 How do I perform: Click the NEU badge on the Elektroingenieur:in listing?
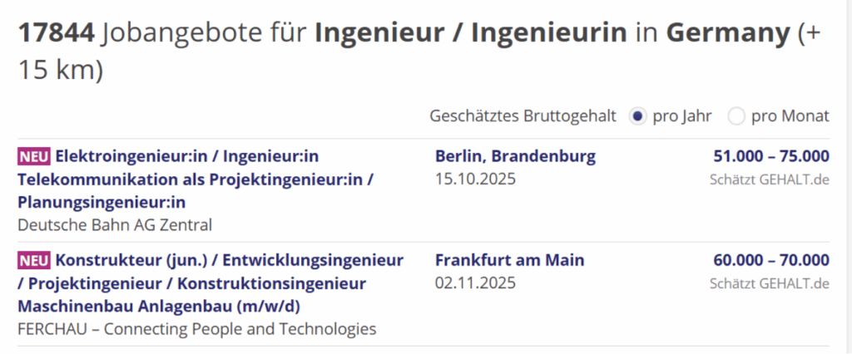click(x=34, y=157)
